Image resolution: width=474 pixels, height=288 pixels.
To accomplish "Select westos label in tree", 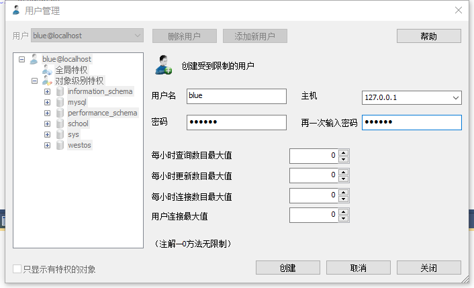I will (79, 145).
